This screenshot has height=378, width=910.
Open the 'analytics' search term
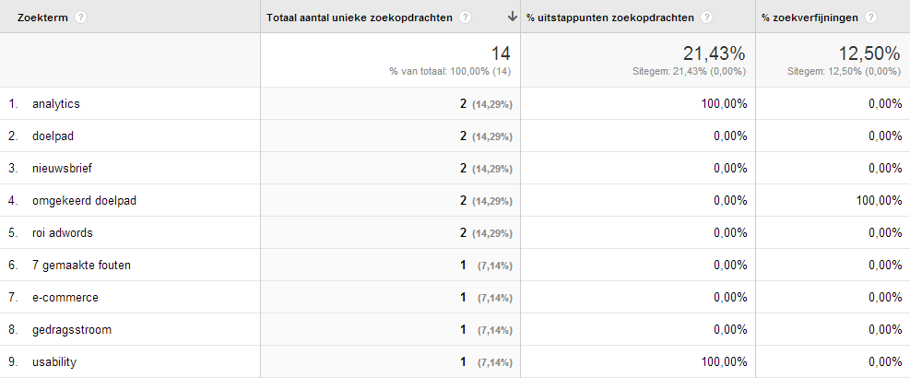[56, 104]
